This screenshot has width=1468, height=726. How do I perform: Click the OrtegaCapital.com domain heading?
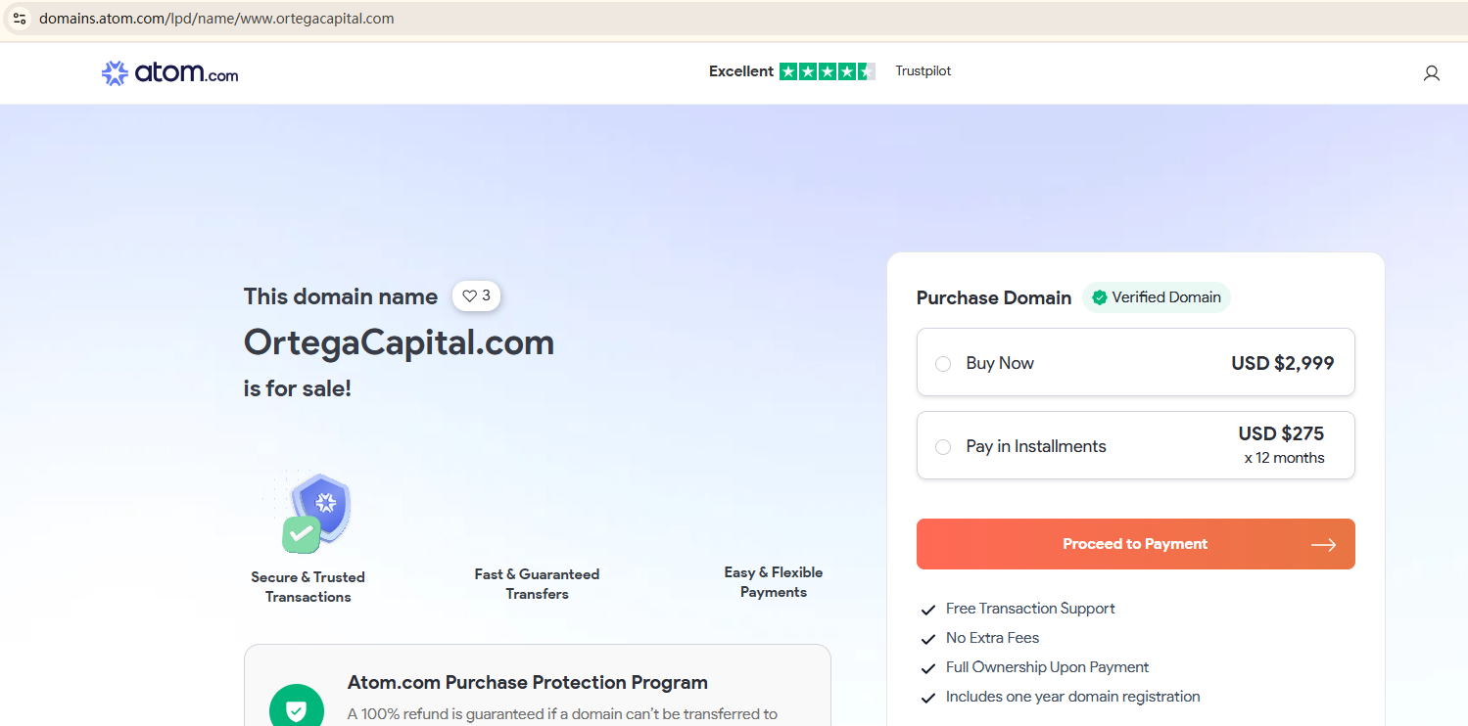(x=399, y=342)
